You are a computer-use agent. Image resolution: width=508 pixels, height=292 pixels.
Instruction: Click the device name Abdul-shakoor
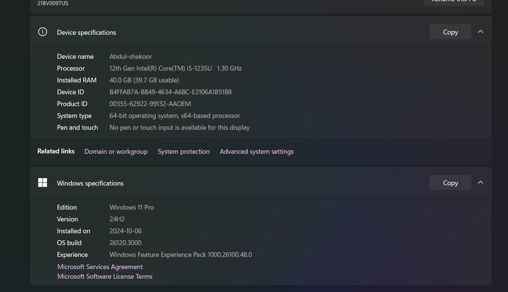click(131, 57)
